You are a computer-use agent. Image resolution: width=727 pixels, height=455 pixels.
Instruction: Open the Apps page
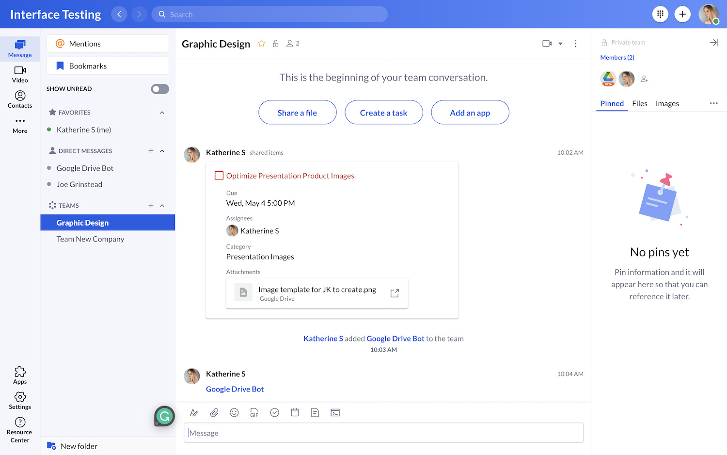[x=20, y=375]
